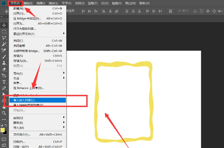Screen dimensions: 224x148
Task: Select the Polygonal Lasso tool
Action: click(4, 38)
